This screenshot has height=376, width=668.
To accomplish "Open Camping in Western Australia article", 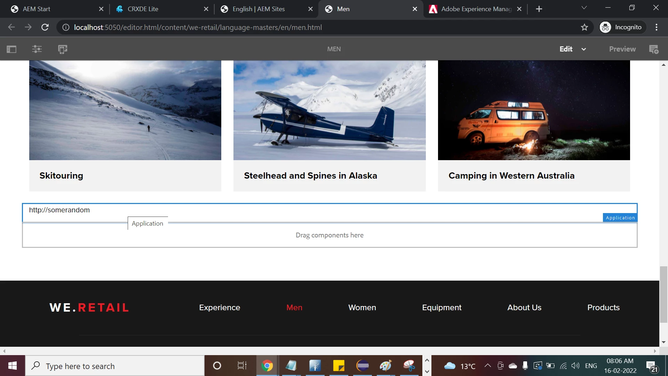I will 511,175.
